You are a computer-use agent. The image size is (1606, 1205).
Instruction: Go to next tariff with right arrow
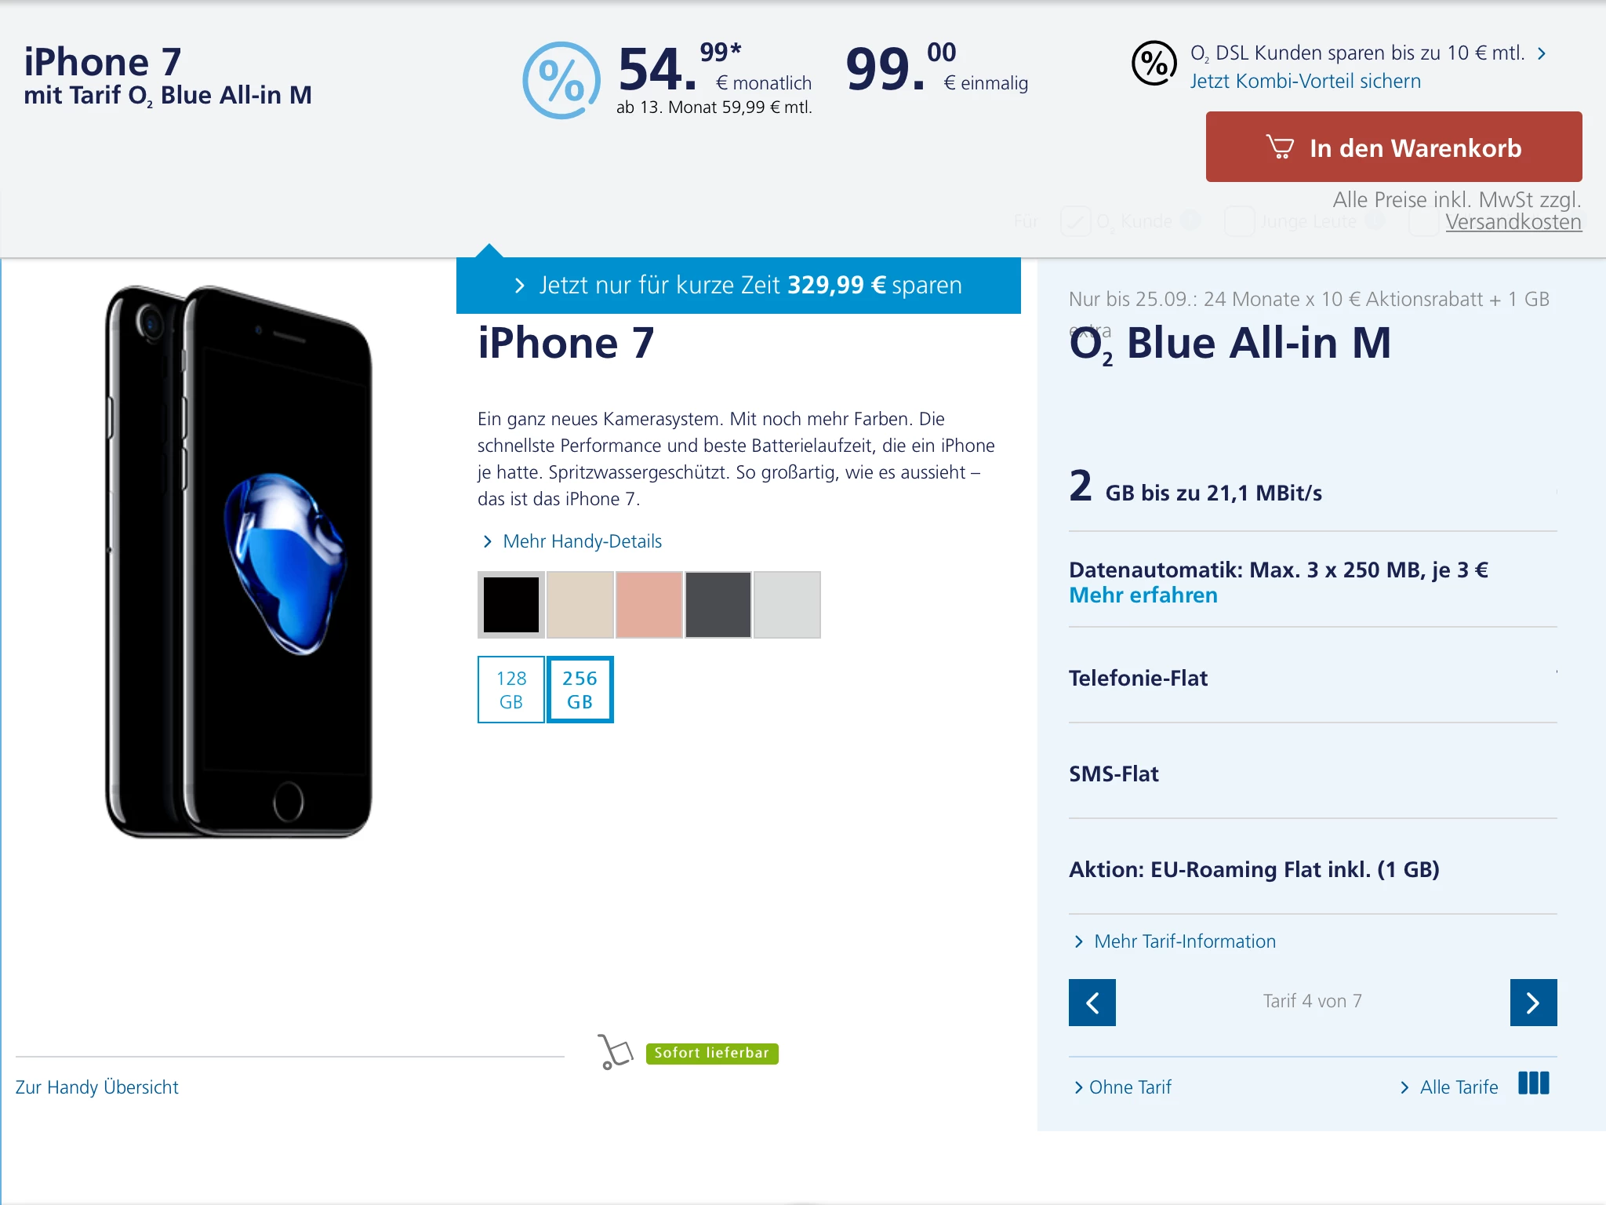(x=1533, y=1002)
